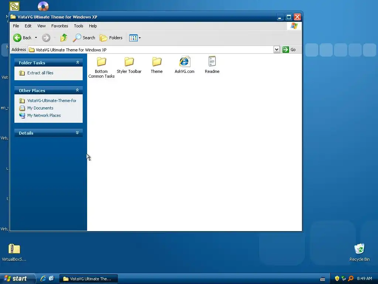The width and height of the screenshot is (378, 284).
Task: Launch Internet Explorer from Quick Launch
Action: pos(43,278)
